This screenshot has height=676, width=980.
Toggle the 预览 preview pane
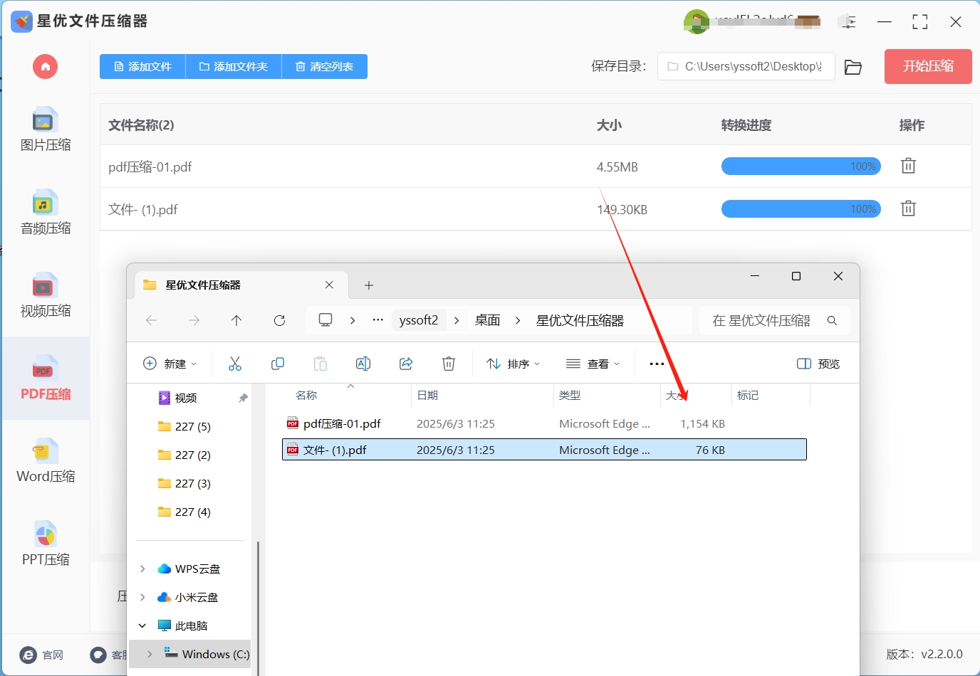point(818,364)
